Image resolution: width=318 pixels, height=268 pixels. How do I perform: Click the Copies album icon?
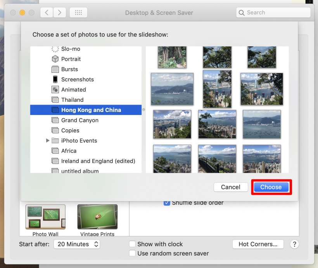55,130
